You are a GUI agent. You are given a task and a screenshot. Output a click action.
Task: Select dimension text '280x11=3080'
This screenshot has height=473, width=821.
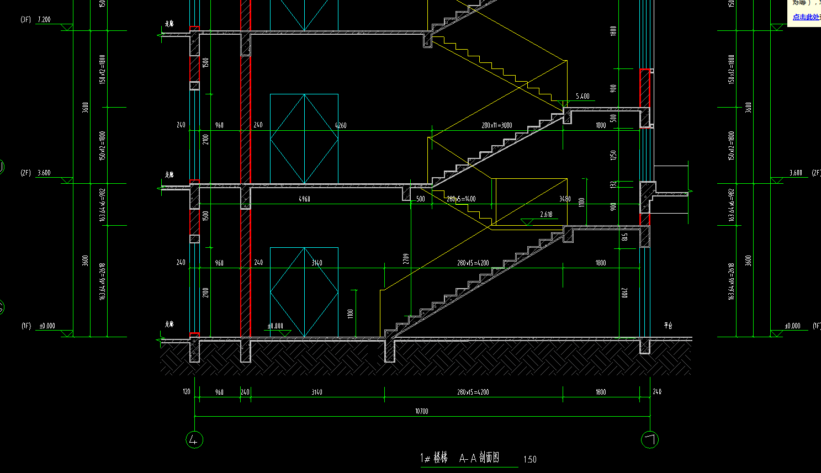click(x=496, y=125)
